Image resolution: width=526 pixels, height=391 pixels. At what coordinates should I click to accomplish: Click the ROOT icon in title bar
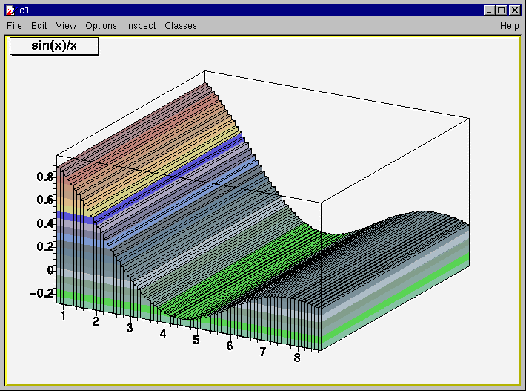10,10
